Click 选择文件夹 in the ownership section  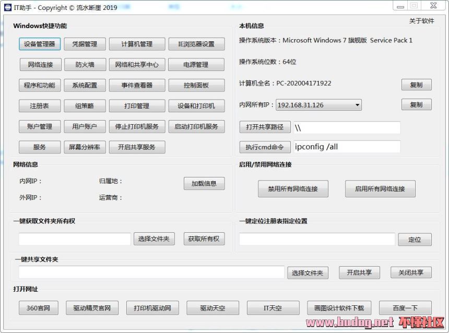point(154,239)
